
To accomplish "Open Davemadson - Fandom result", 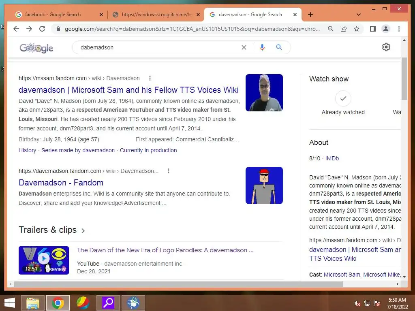I will tap(61, 183).
